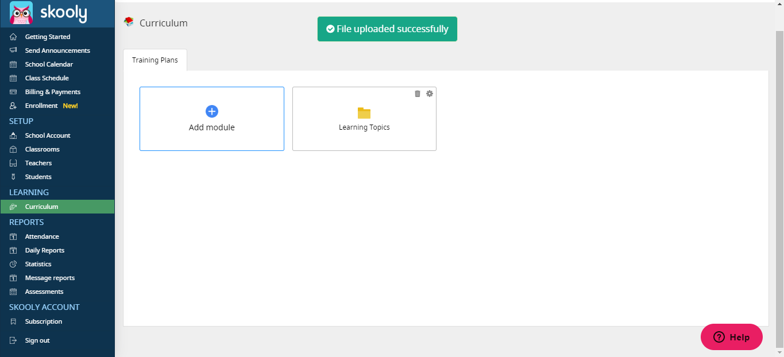Click the Curriculum page title text
This screenshot has width=784, height=357.
click(x=164, y=23)
